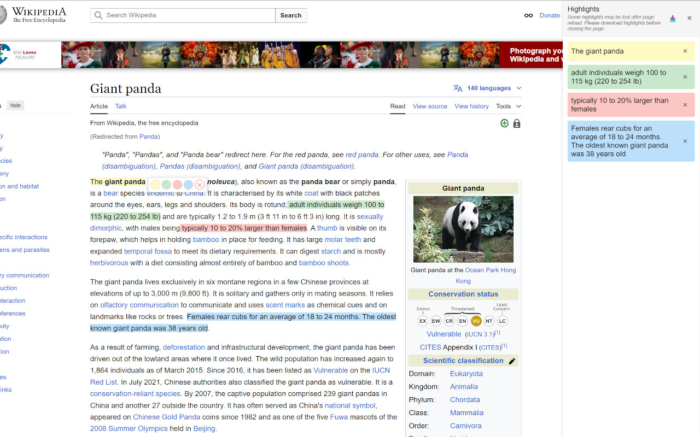Open the bamboo shoots link
The width and height of the screenshot is (700, 437).
coord(324,263)
